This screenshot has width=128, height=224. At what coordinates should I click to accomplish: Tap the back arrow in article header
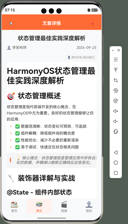[x=11, y=23]
